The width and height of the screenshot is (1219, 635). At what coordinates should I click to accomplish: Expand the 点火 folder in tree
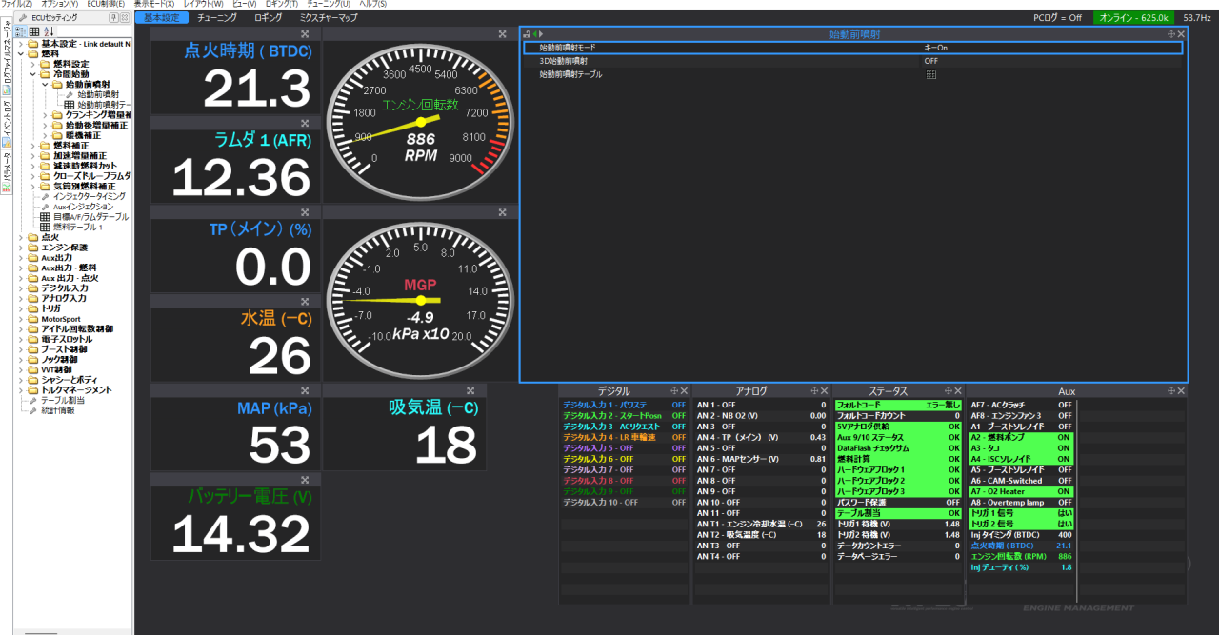(21, 237)
